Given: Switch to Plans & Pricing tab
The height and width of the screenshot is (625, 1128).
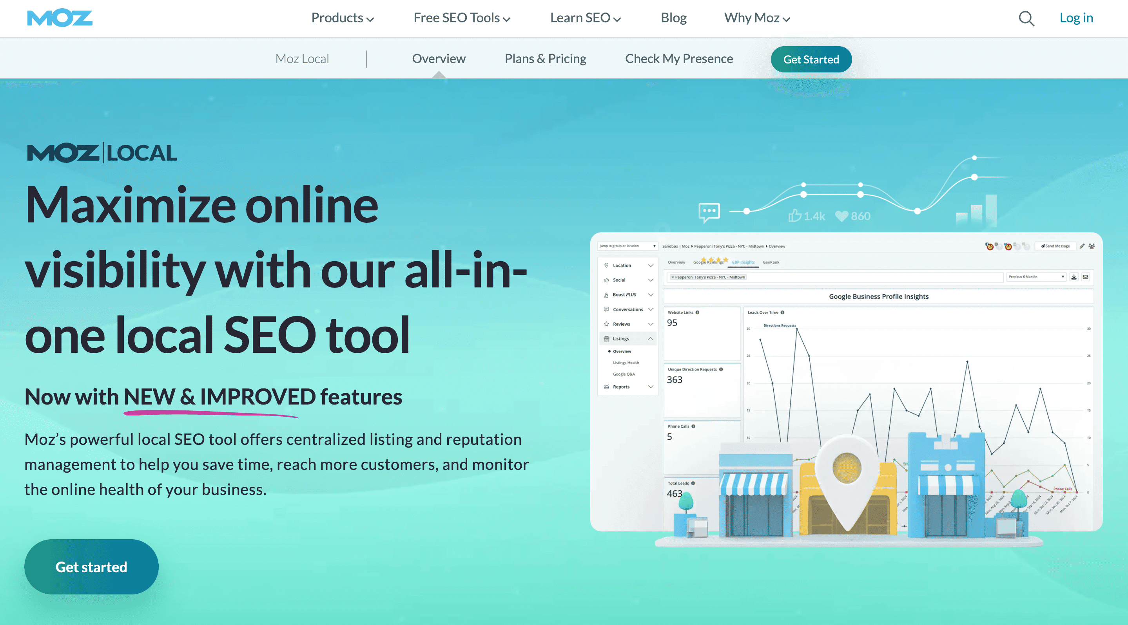Looking at the screenshot, I should [x=545, y=59].
